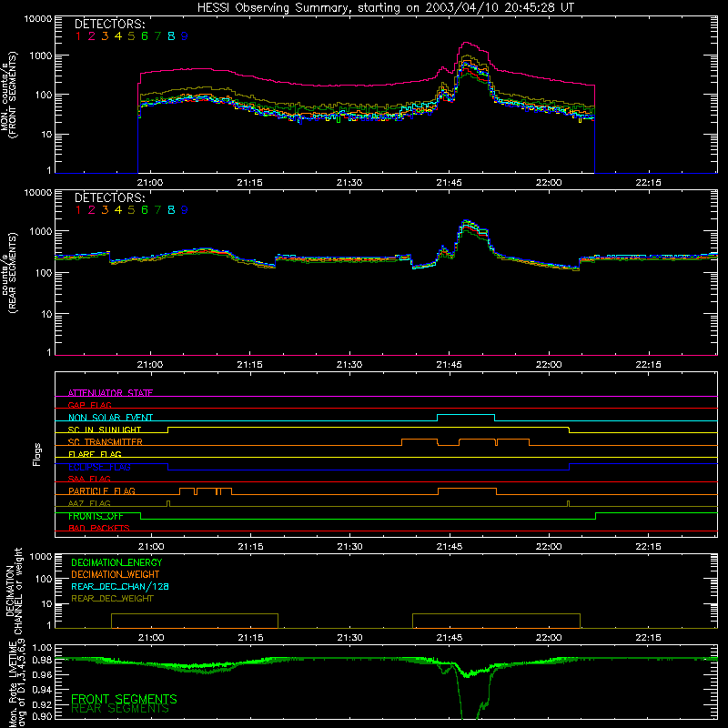Select dark green detector 7 in front segments legend
The image size is (728, 728).
pos(157,36)
